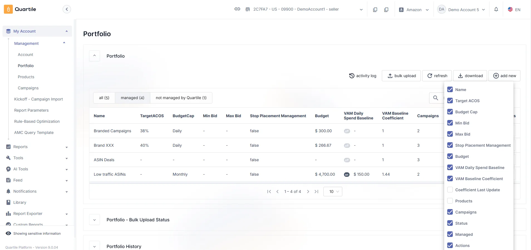Select not managed by Quartile (1) tab

(181, 98)
